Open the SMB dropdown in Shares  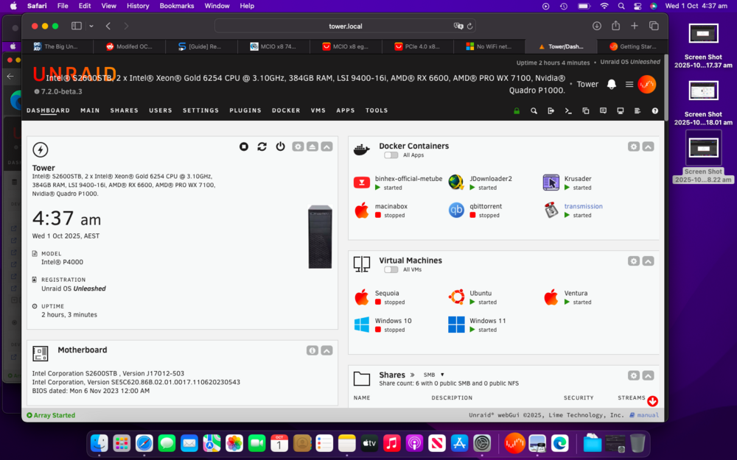pos(434,375)
